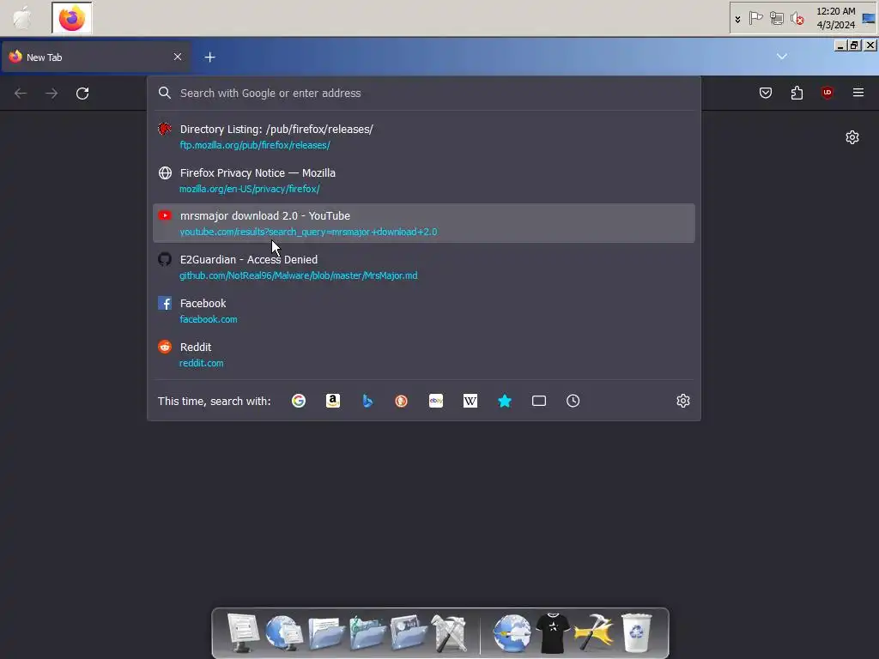Go back one page
879x659 pixels.
[21, 93]
